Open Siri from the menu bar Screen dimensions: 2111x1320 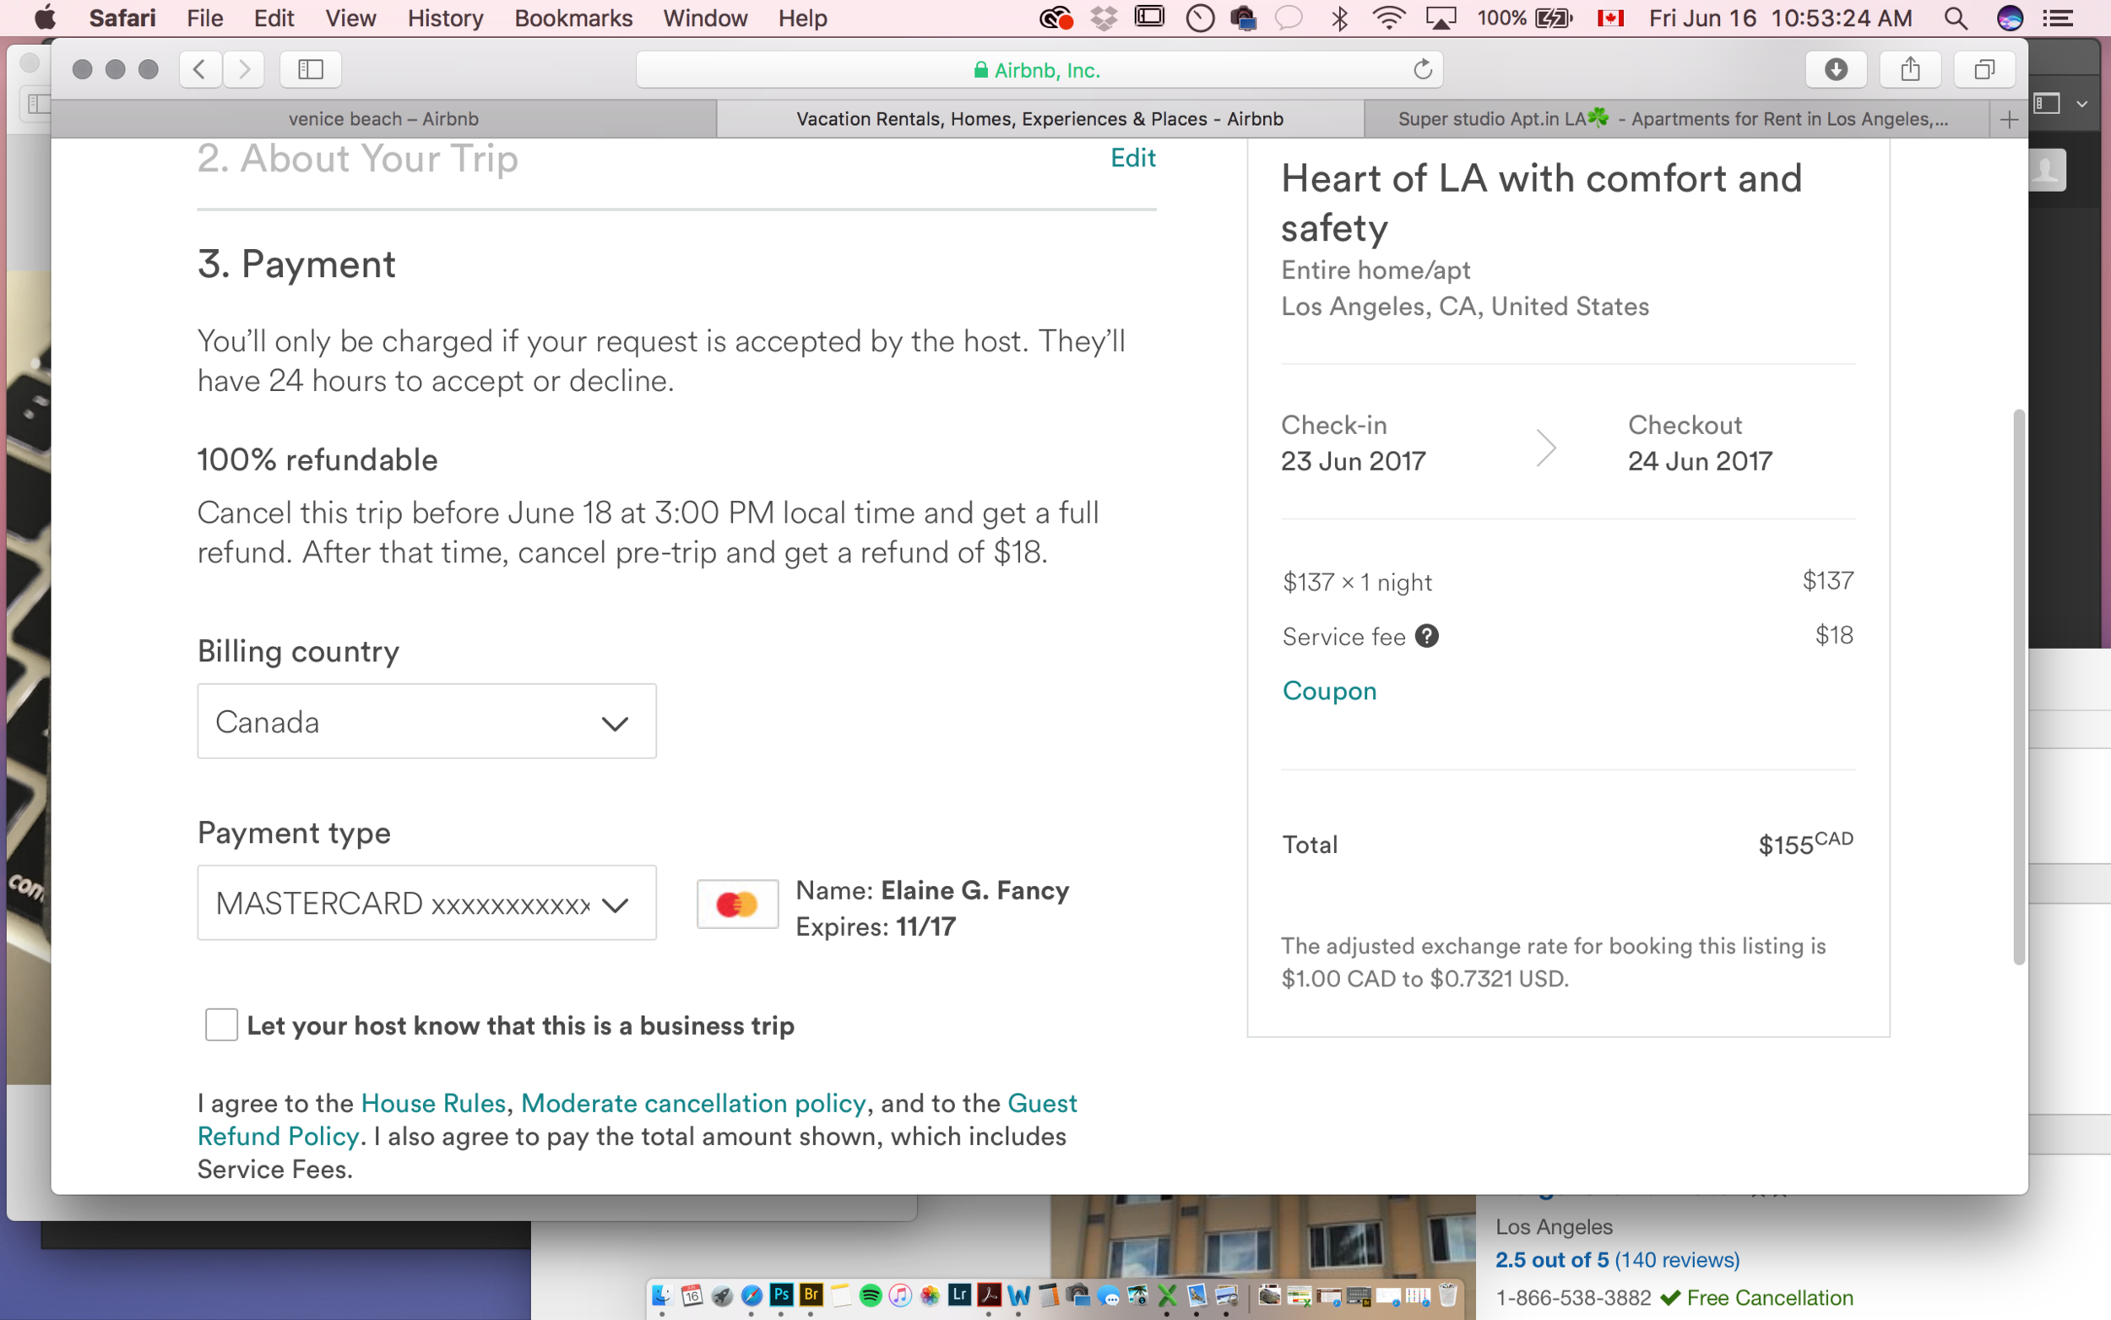coord(2010,19)
